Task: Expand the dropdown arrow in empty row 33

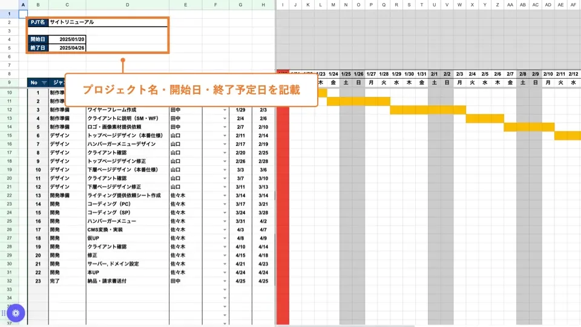Action: (x=225, y=289)
